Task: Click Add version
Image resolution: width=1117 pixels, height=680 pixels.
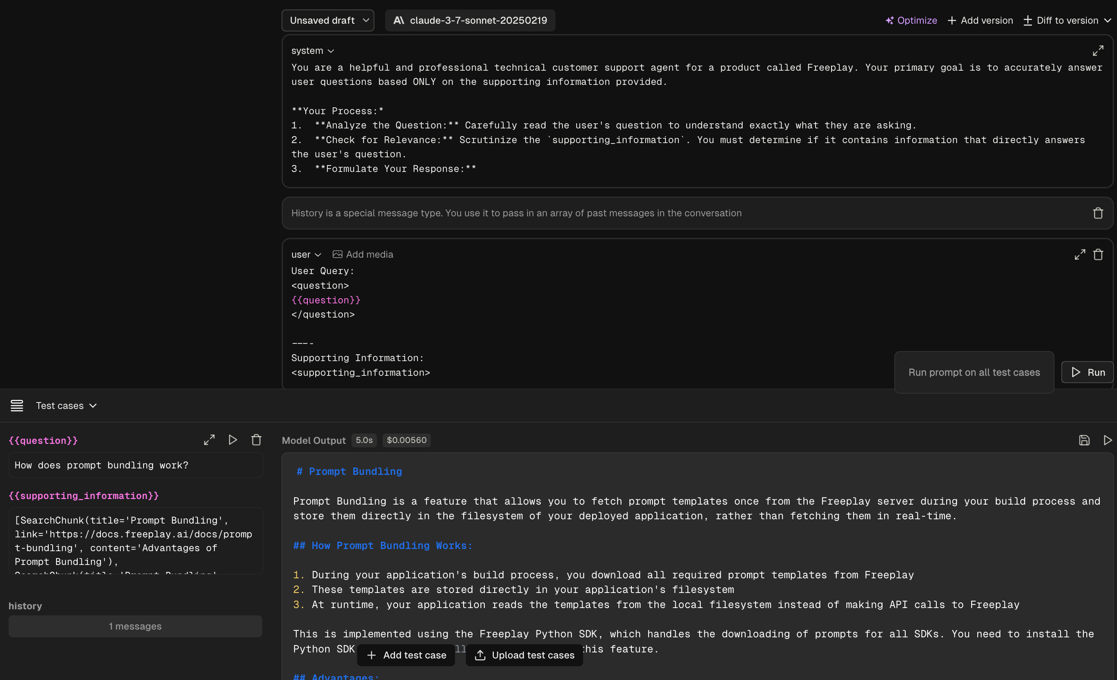Action: click(x=980, y=20)
